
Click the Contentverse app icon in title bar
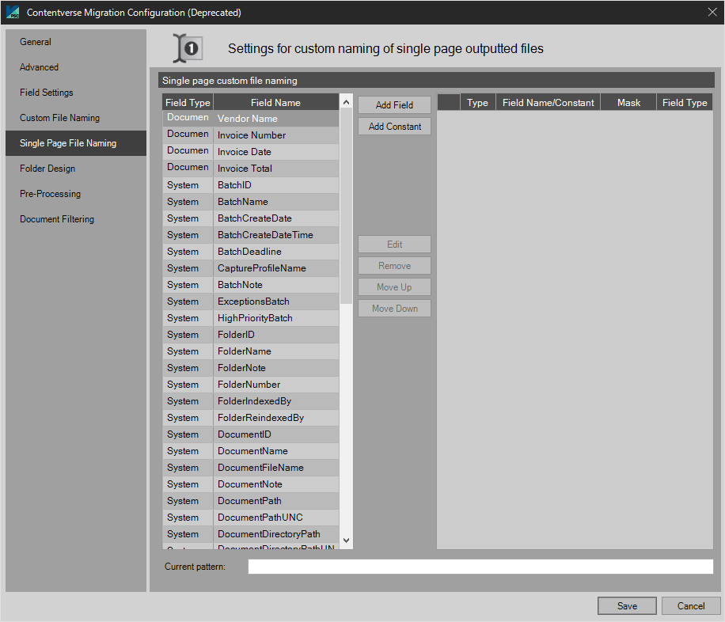(13, 13)
